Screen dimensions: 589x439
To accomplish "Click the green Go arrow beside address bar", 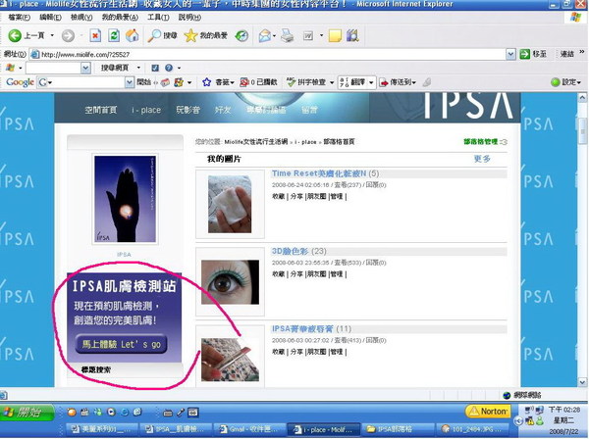I will pos(524,54).
